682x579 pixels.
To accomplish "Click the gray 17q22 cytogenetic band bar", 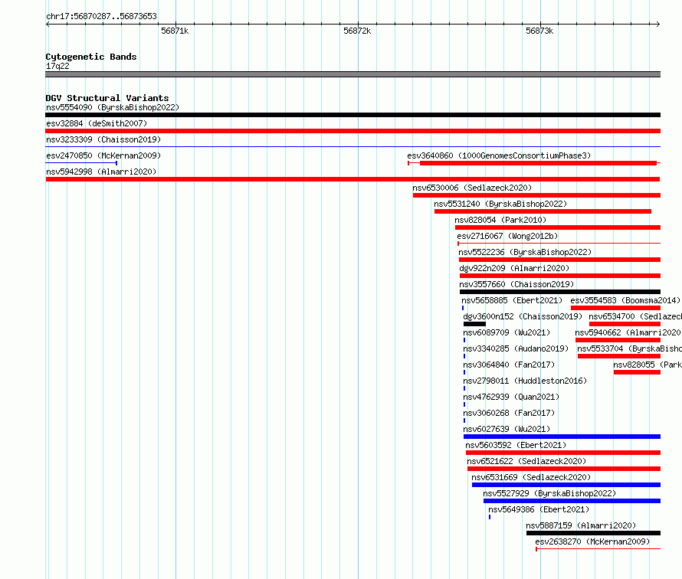I will point(352,74).
